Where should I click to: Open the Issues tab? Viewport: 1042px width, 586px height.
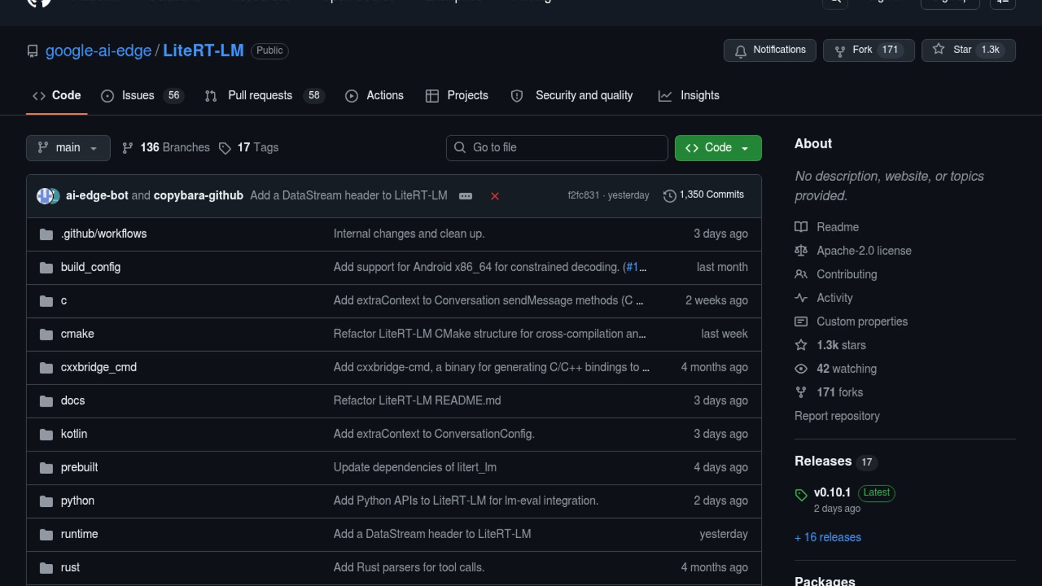138,95
